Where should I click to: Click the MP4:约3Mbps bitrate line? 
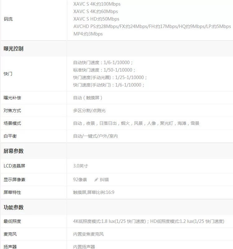coord(88,34)
